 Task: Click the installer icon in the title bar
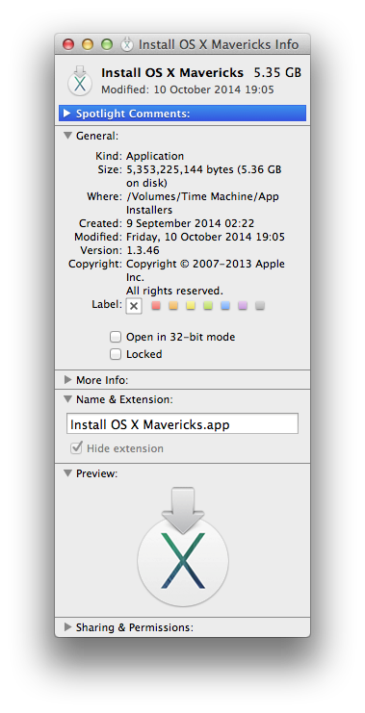[x=128, y=44]
